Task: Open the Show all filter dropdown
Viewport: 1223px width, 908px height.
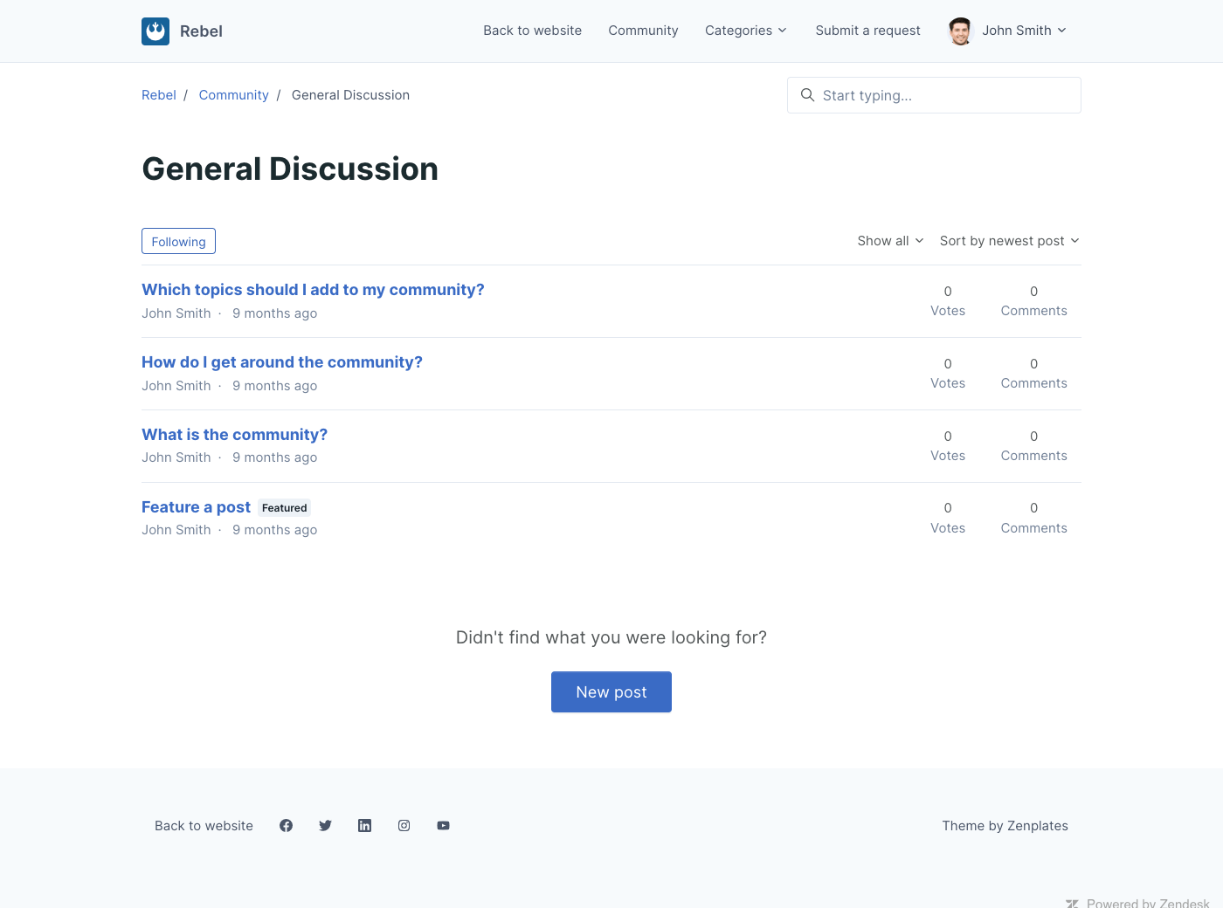Action: pyautogui.click(x=889, y=241)
